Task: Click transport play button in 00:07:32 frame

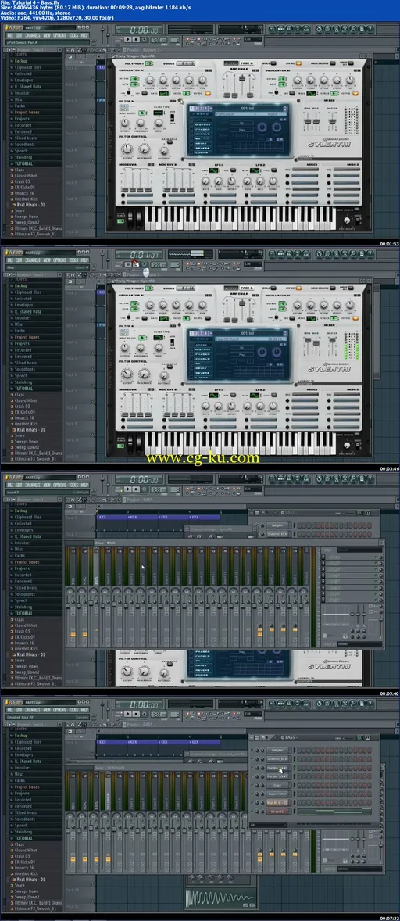Action: [128, 714]
